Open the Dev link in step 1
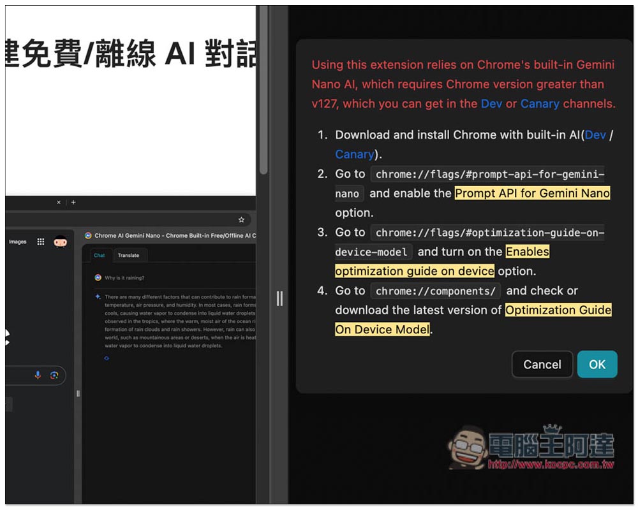The height and width of the screenshot is (510, 638). pyautogui.click(x=595, y=135)
